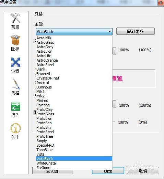164x179 pixels.
Task: Click the 获取更多 button
Action: (x=136, y=31)
